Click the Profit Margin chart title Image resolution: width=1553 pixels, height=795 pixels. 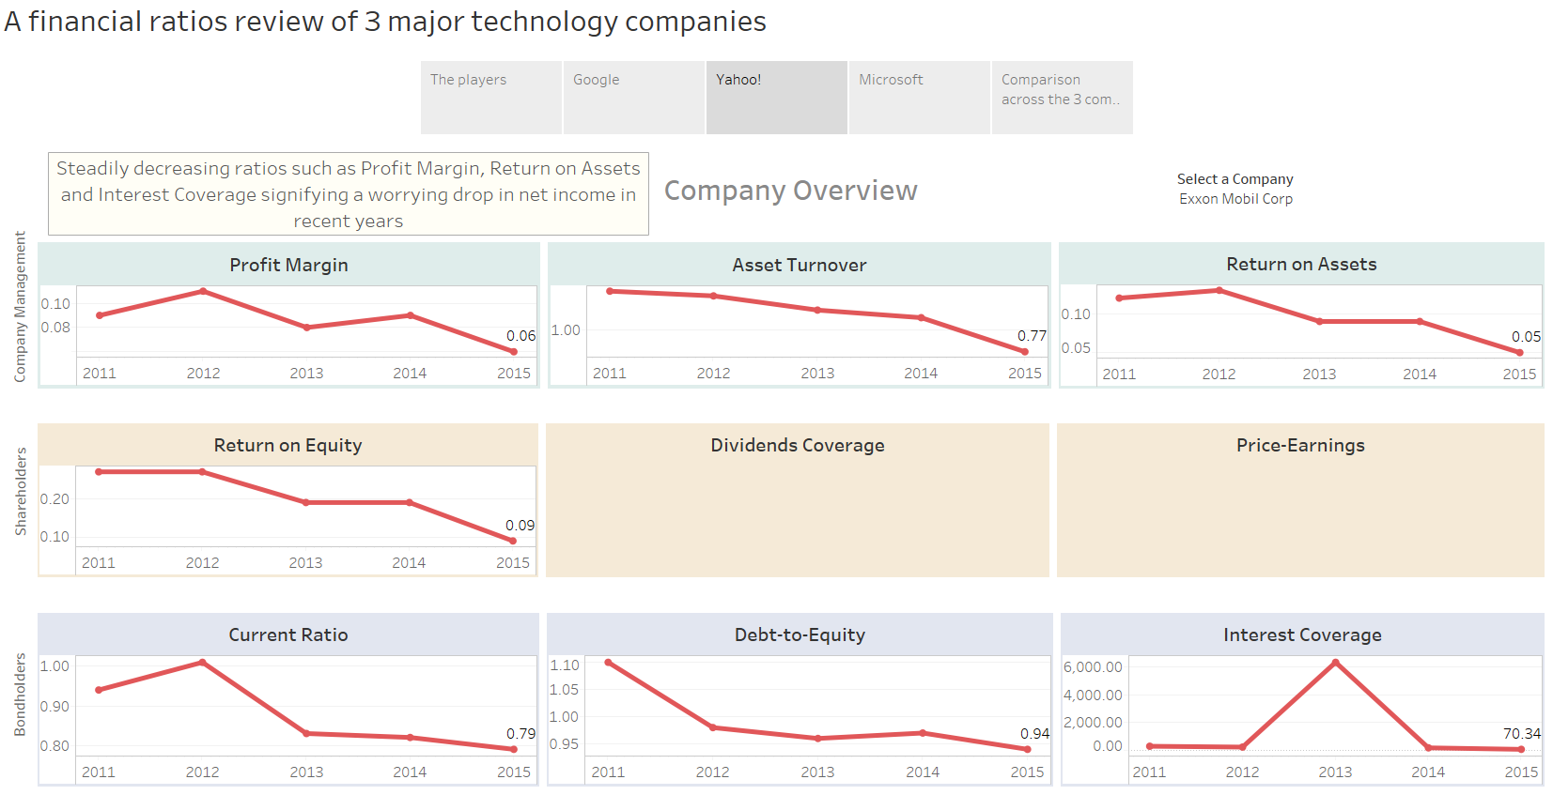[288, 265]
